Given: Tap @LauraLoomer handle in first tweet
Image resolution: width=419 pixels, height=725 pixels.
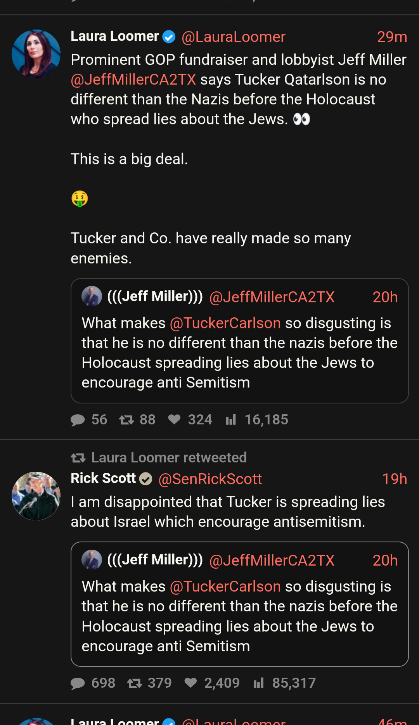Looking at the screenshot, I should [x=233, y=37].
